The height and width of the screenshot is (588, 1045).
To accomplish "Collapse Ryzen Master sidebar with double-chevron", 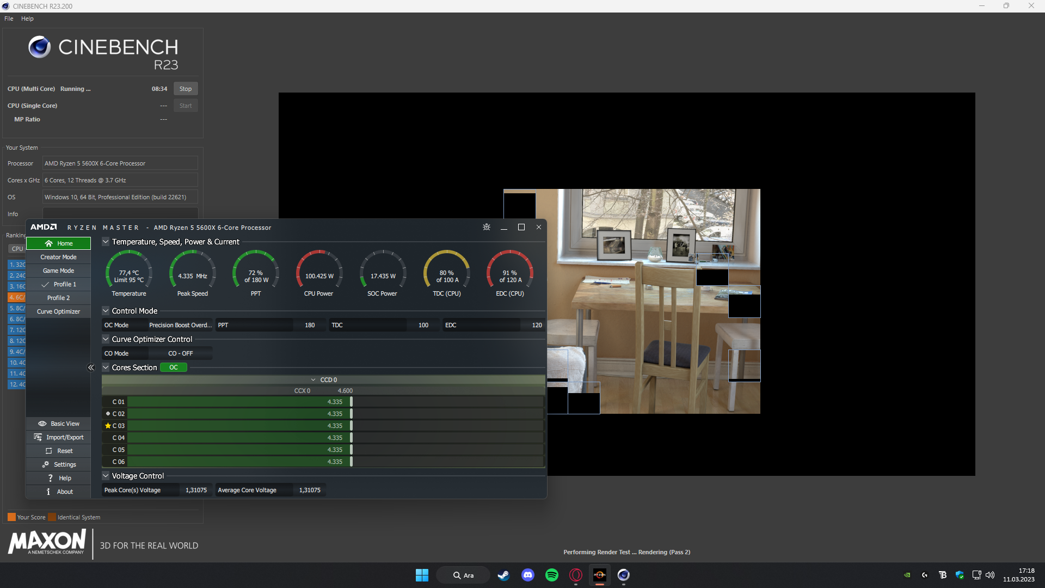I will pos(91,367).
